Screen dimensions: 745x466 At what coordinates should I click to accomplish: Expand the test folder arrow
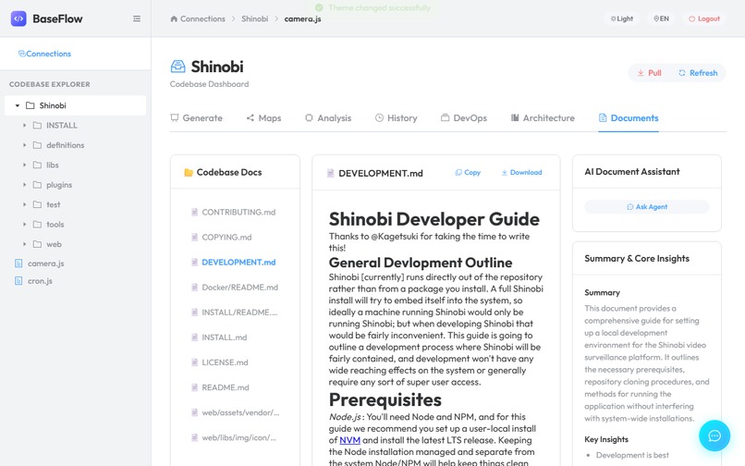point(24,204)
